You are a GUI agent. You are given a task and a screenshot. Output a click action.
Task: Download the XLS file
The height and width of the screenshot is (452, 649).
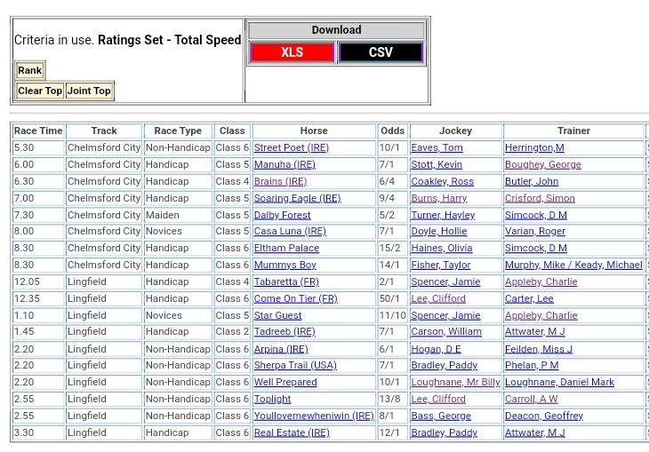pyautogui.click(x=292, y=52)
